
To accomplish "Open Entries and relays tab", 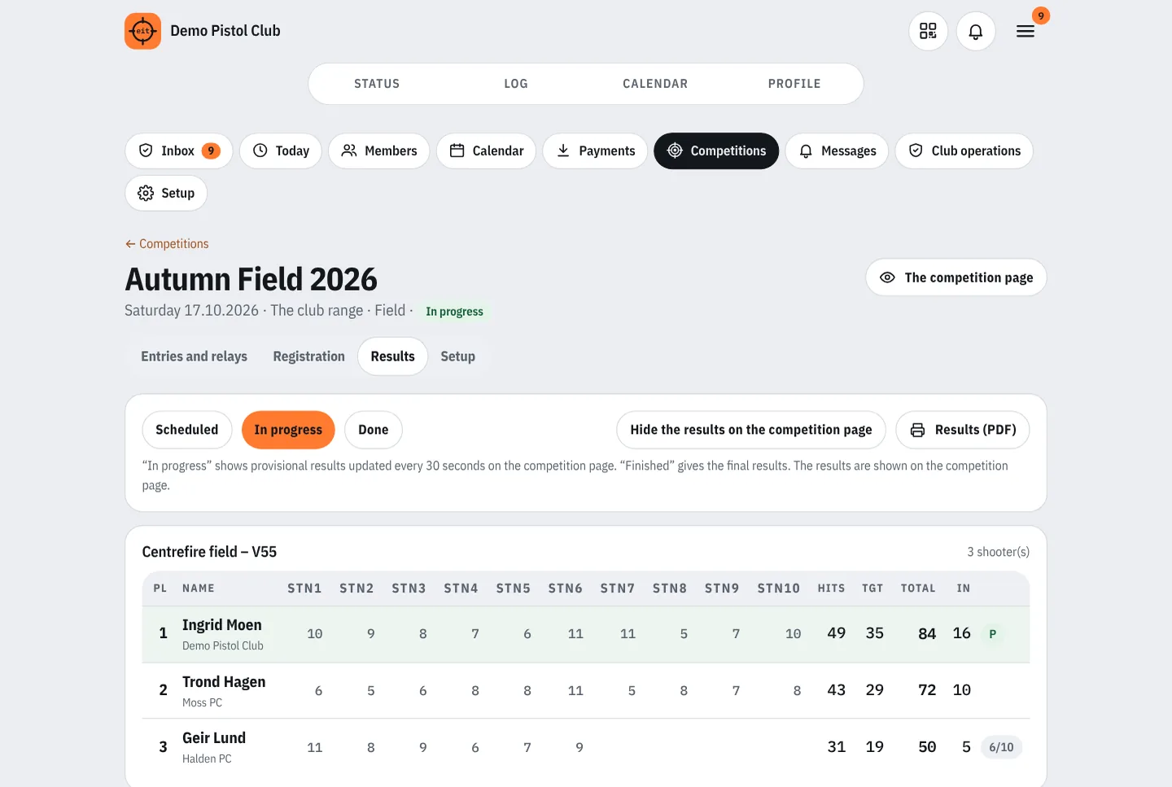I will 194,356.
